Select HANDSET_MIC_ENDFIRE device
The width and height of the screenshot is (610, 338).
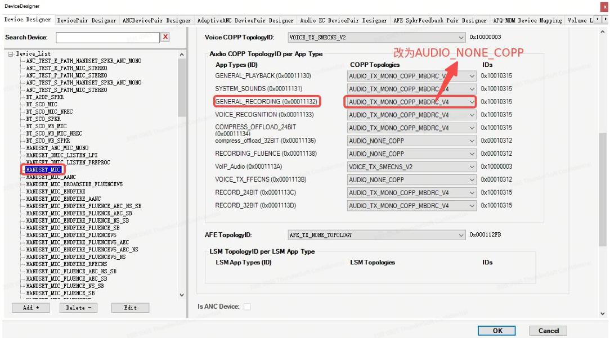click(56, 191)
